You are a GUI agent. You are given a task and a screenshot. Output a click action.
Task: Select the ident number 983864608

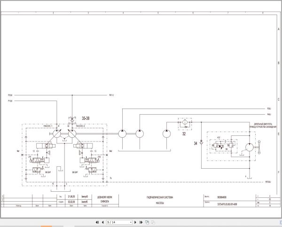click(x=222, y=197)
